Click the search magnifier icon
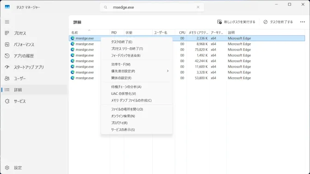This screenshot has width=310, height=174. pyautogui.click(x=106, y=7)
